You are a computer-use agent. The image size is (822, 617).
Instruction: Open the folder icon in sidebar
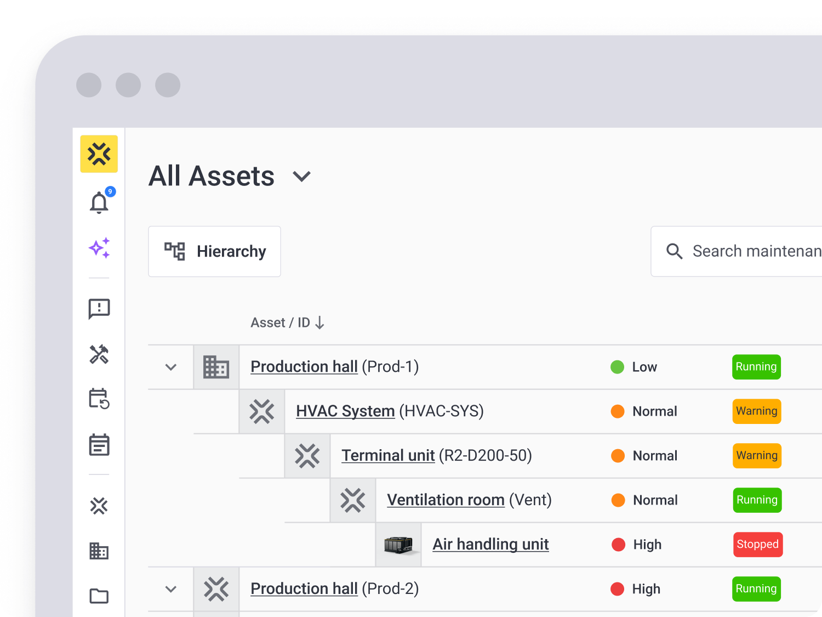(99, 596)
